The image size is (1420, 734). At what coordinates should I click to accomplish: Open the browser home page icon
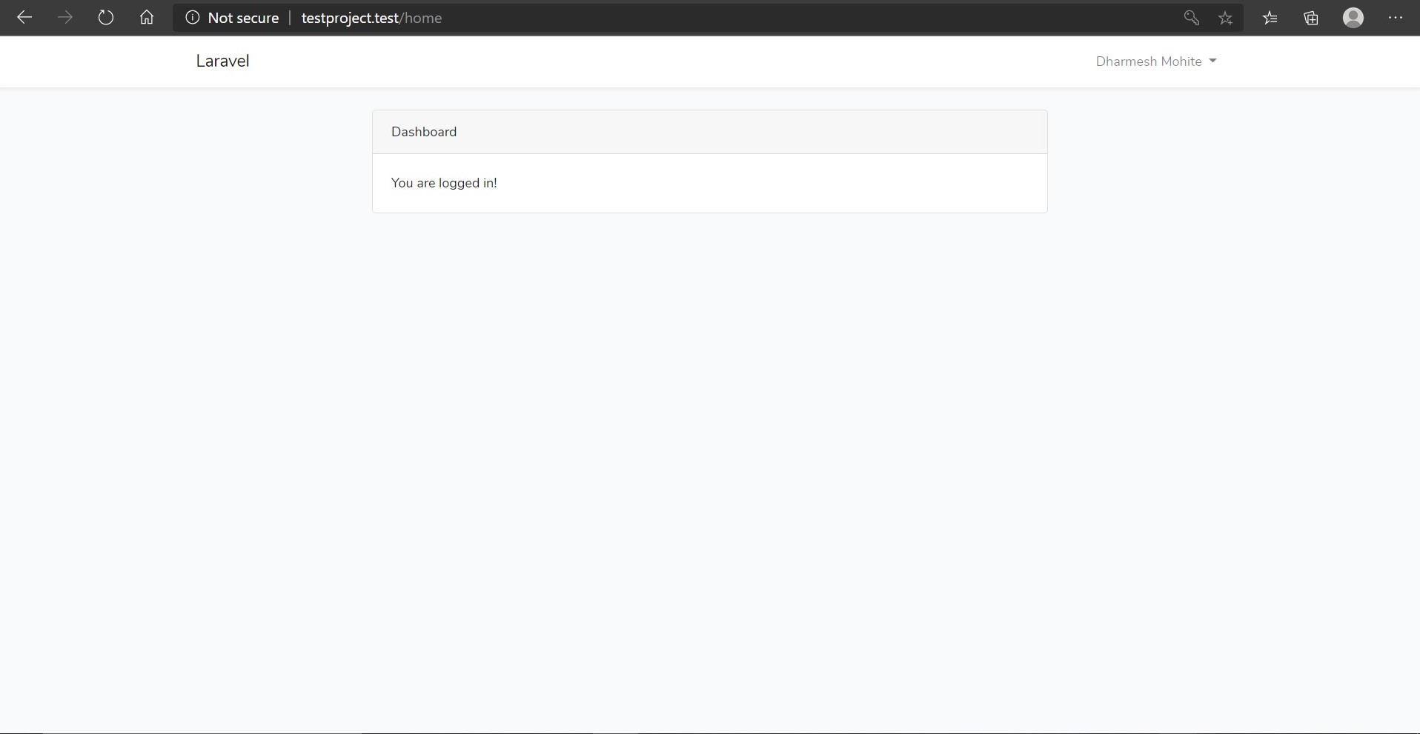coord(147,18)
